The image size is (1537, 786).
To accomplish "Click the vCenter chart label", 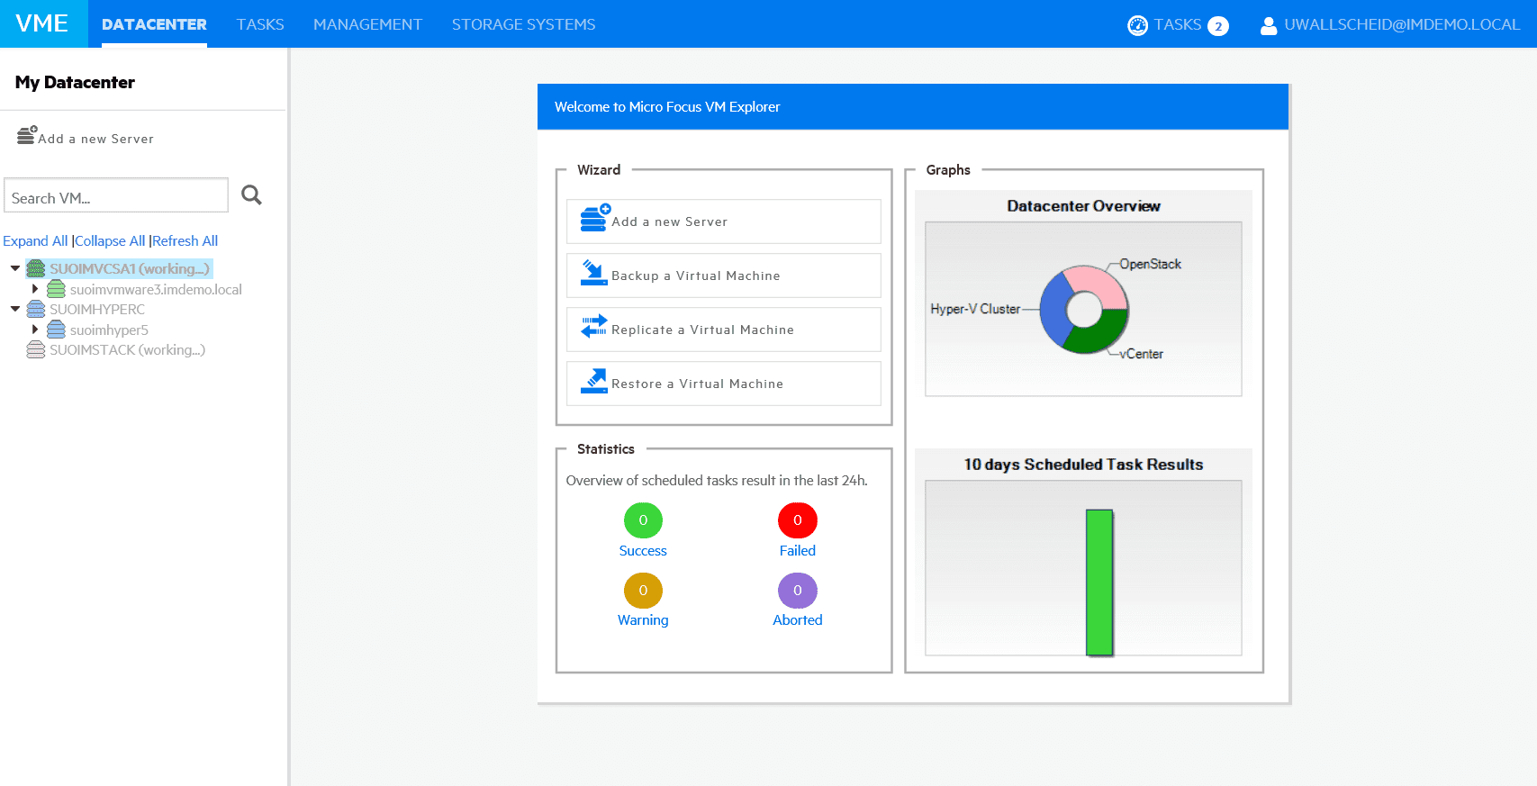I will [1142, 354].
